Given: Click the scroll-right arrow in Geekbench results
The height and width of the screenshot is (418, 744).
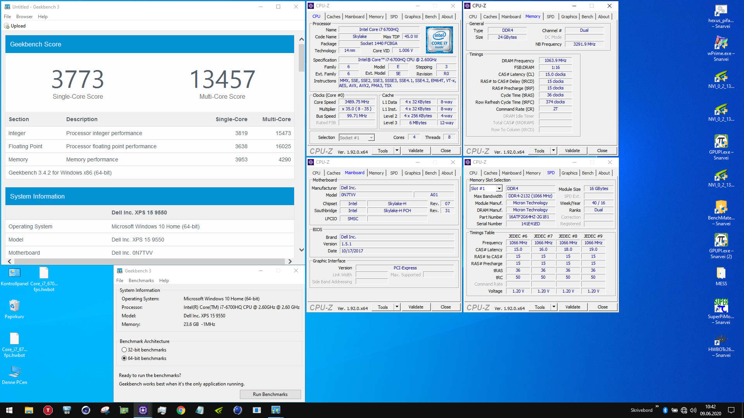Looking at the screenshot, I should tap(290, 262).
